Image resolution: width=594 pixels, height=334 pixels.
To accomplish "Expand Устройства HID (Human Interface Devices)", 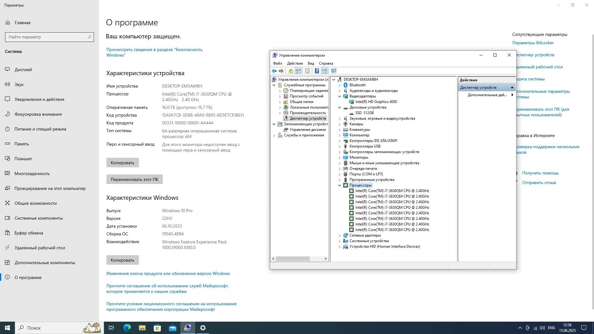I will coord(339,246).
